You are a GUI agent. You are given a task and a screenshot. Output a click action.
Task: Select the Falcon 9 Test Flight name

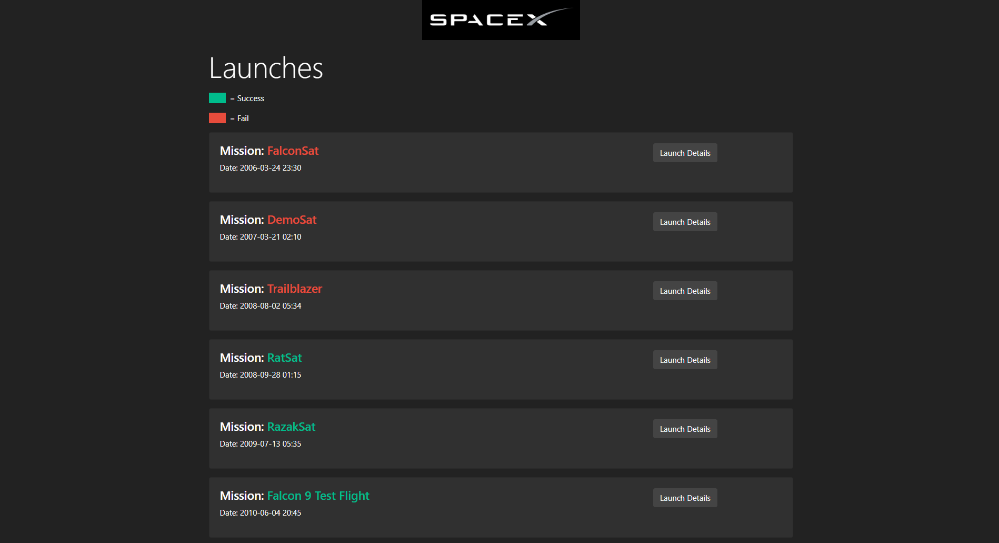click(318, 496)
